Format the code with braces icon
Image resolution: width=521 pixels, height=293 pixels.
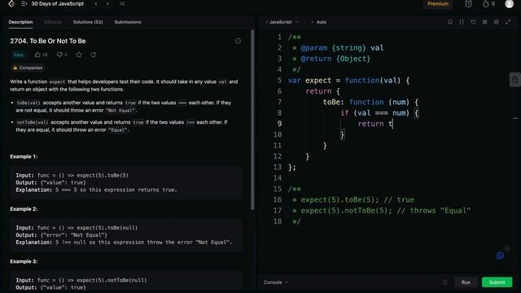pos(462,22)
